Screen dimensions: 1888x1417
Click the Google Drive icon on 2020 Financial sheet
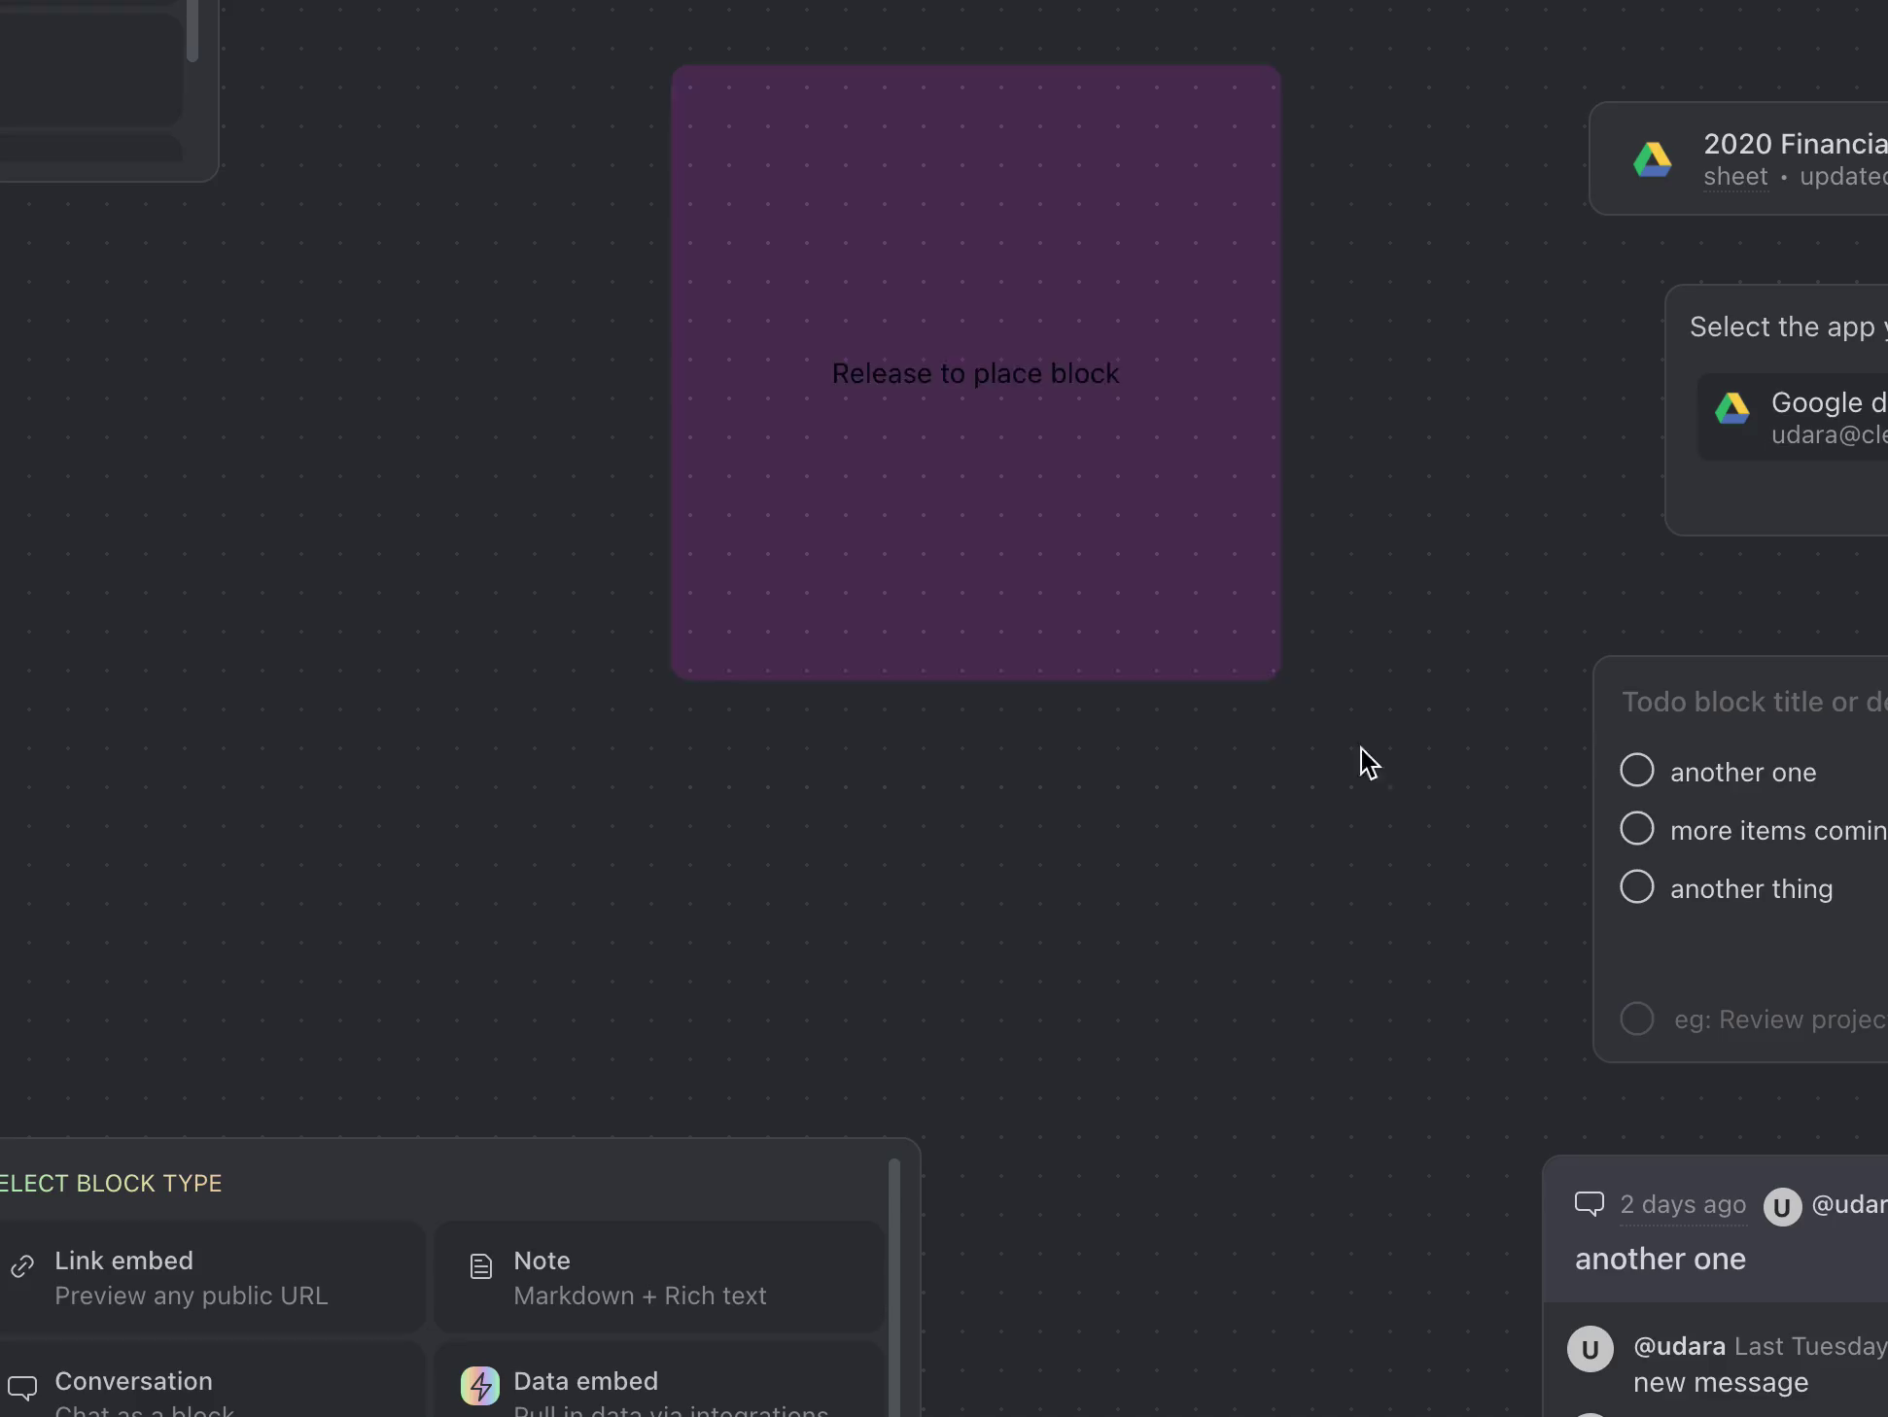(1652, 159)
